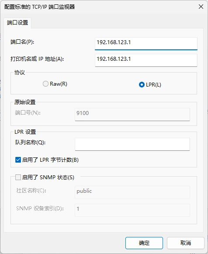Click the 队列名称(Q): label
Screen dimensions: 208x254
(31, 143)
